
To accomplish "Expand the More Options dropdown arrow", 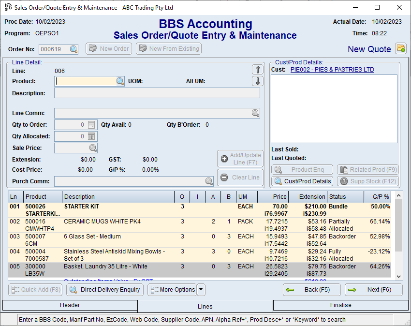I will [x=201, y=290].
